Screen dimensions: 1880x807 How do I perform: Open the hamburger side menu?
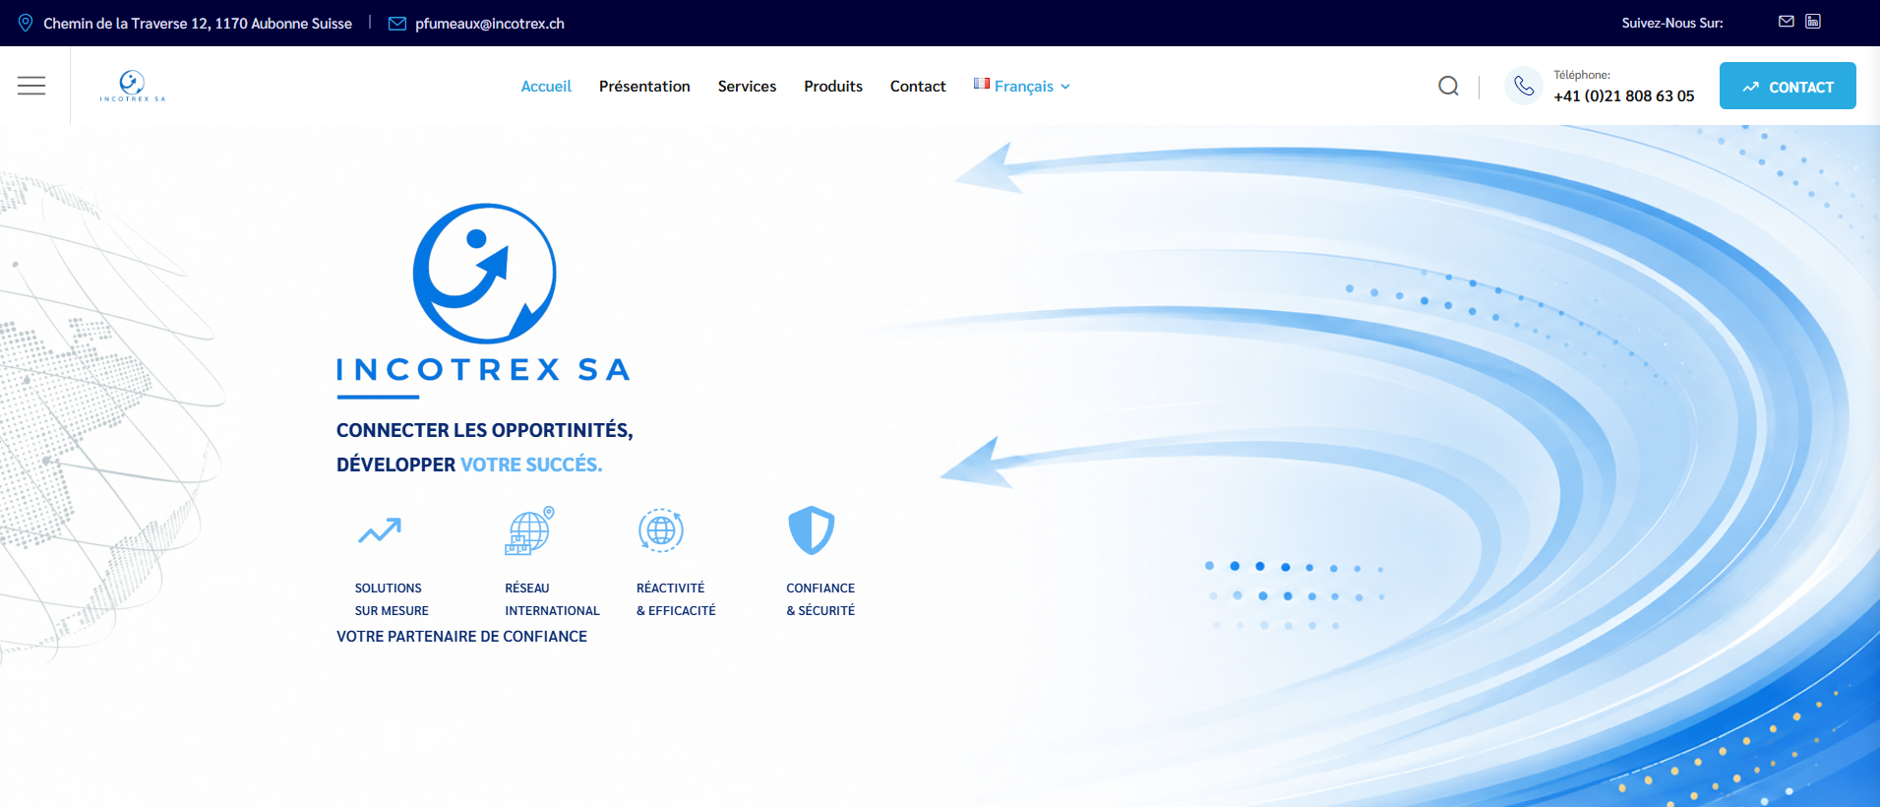coord(31,86)
